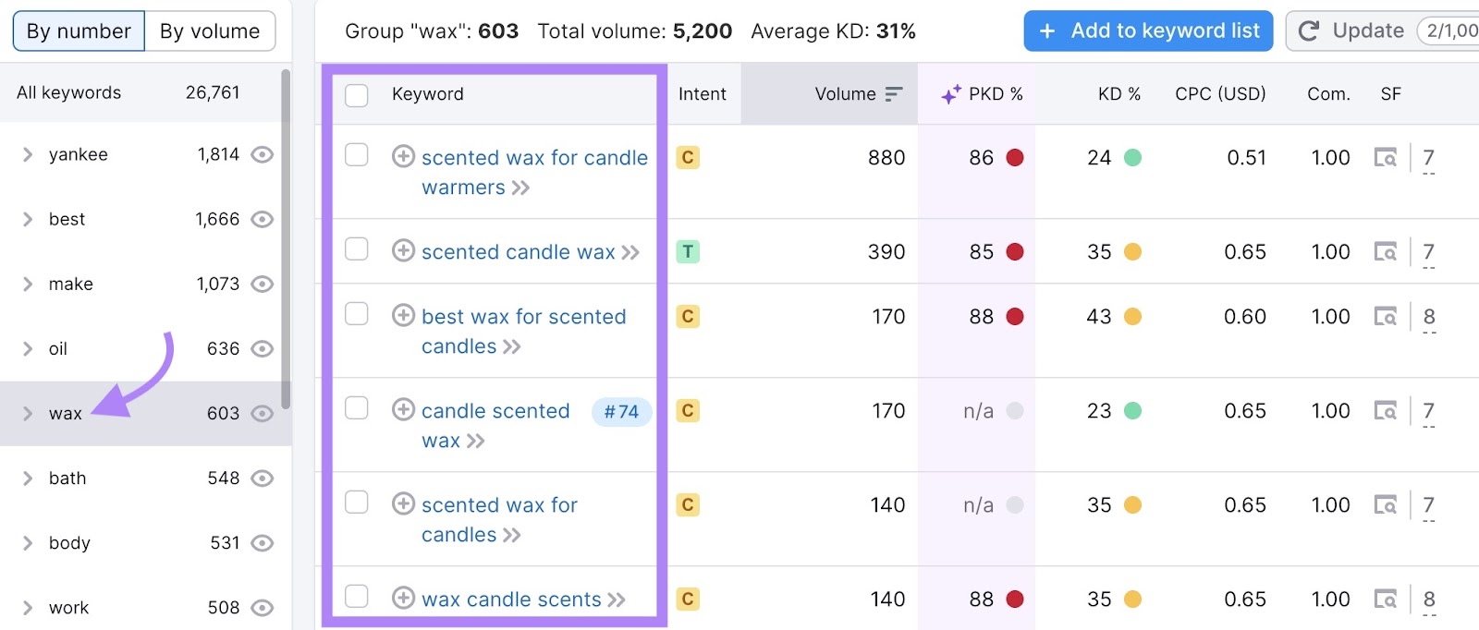This screenshot has width=1479, height=630.
Task: Click plus icon beside 'scented candle wax'
Action: click(403, 250)
